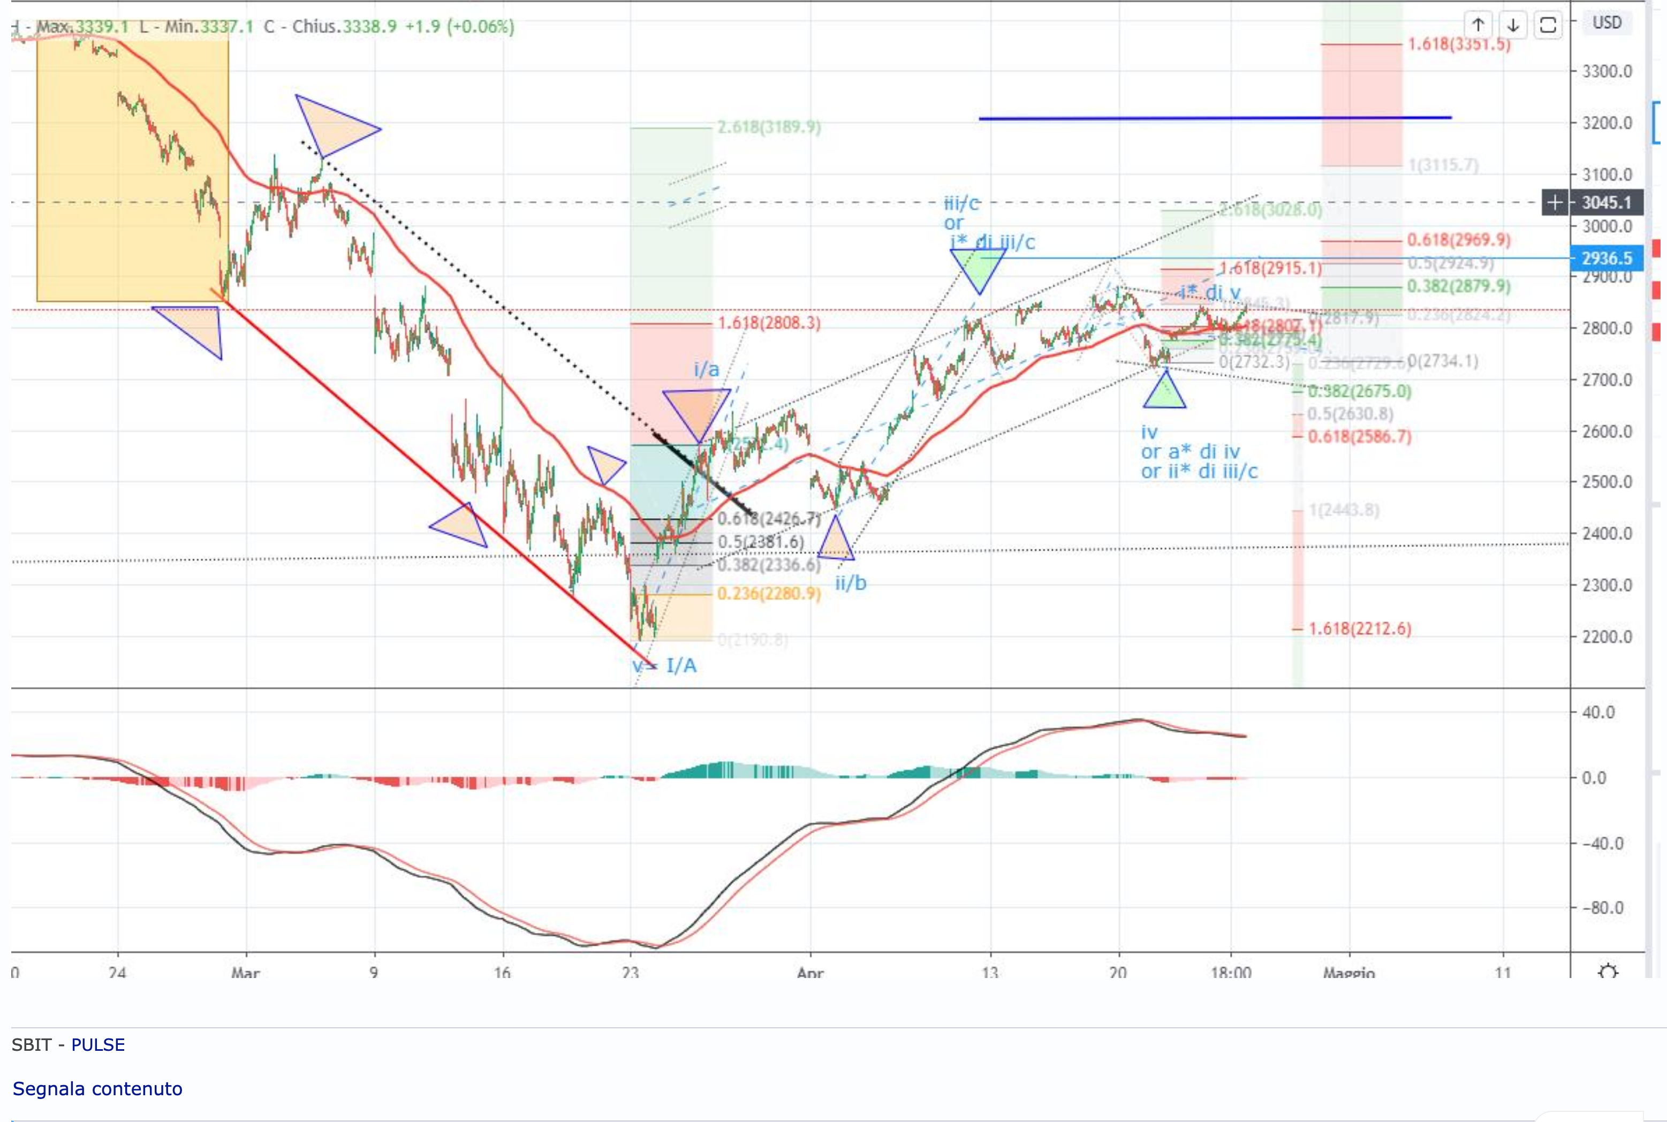Click the 'Mar' date on time axis
1667x1122 pixels.
[x=245, y=973]
